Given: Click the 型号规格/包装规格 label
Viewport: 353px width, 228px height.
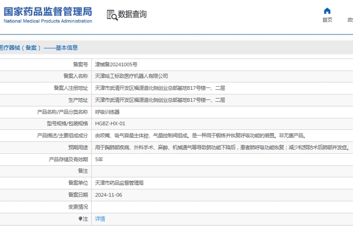Looking at the screenshot, I should pos(67,123).
